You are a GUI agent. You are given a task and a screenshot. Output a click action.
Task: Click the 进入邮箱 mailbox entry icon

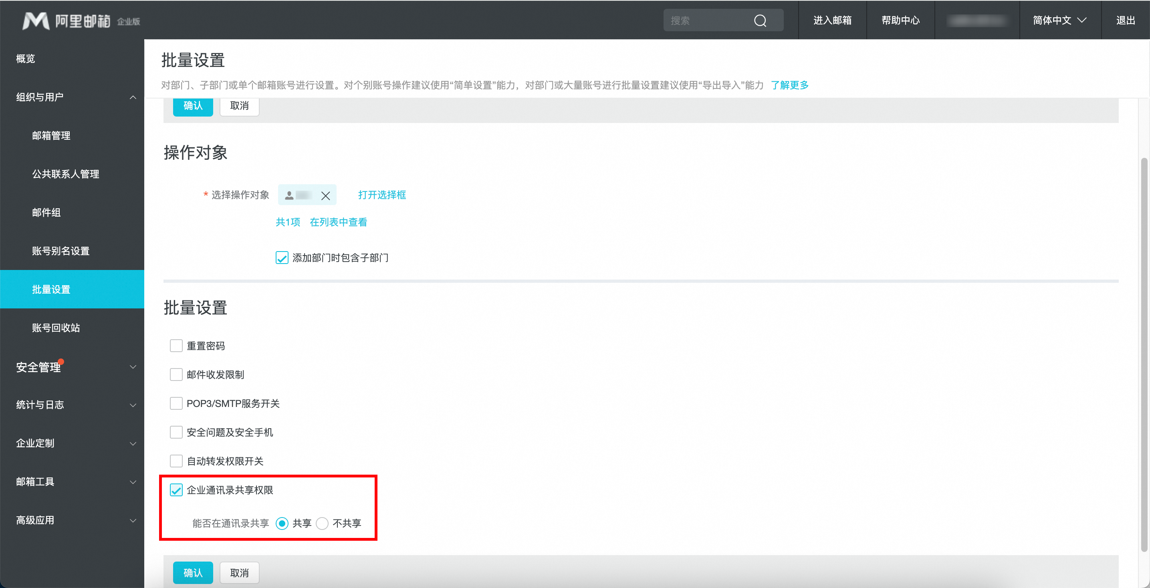pos(831,20)
